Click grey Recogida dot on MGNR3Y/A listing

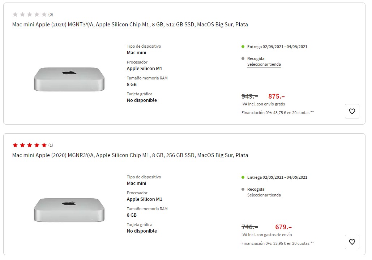pos(243,189)
